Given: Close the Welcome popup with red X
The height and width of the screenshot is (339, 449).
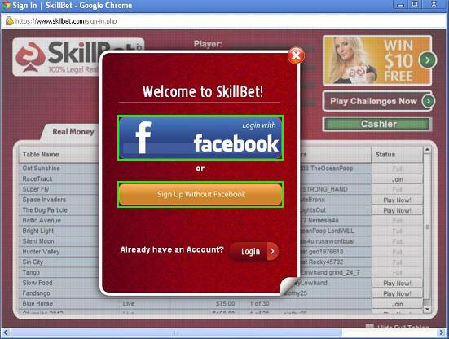Looking at the screenshot, I should 296,56.
